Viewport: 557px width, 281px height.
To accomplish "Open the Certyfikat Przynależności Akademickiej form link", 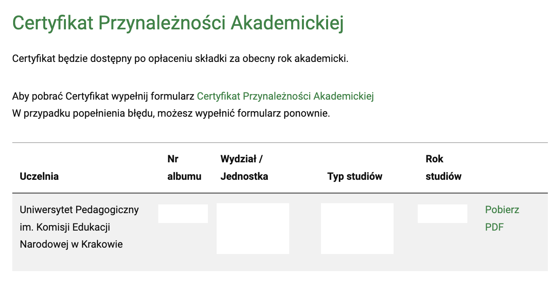I will click(285, 96).
